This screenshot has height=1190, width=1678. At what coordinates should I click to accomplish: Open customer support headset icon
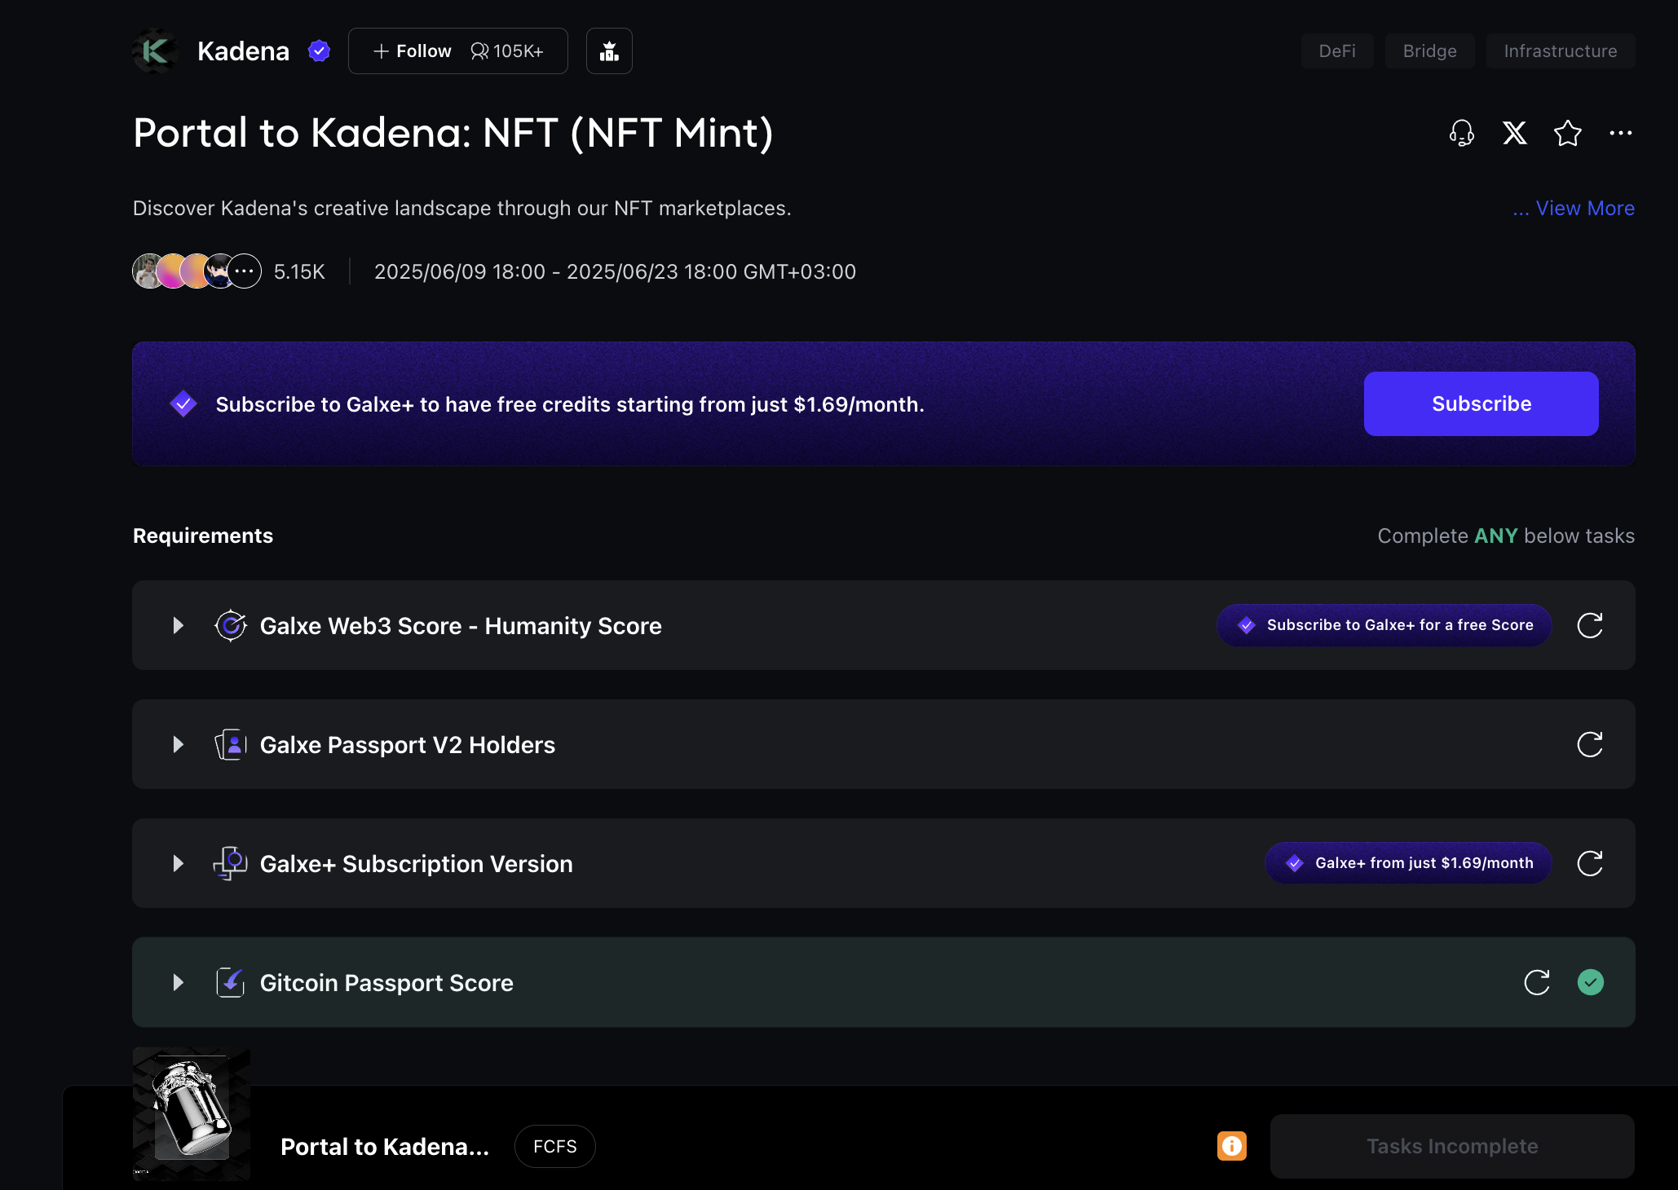1462,133
